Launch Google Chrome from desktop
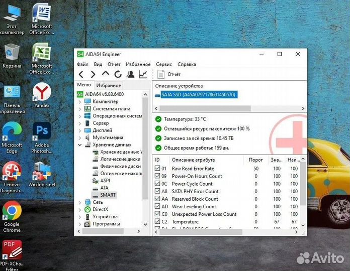Viewport: 350px width, 271px height. [x=12, y=217]
